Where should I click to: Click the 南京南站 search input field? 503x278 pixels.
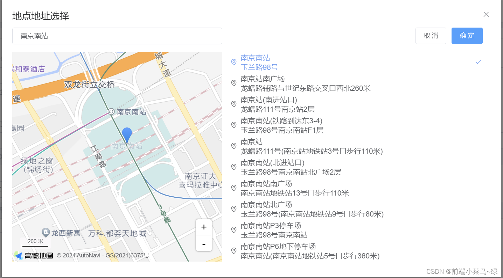coord(117,36)
